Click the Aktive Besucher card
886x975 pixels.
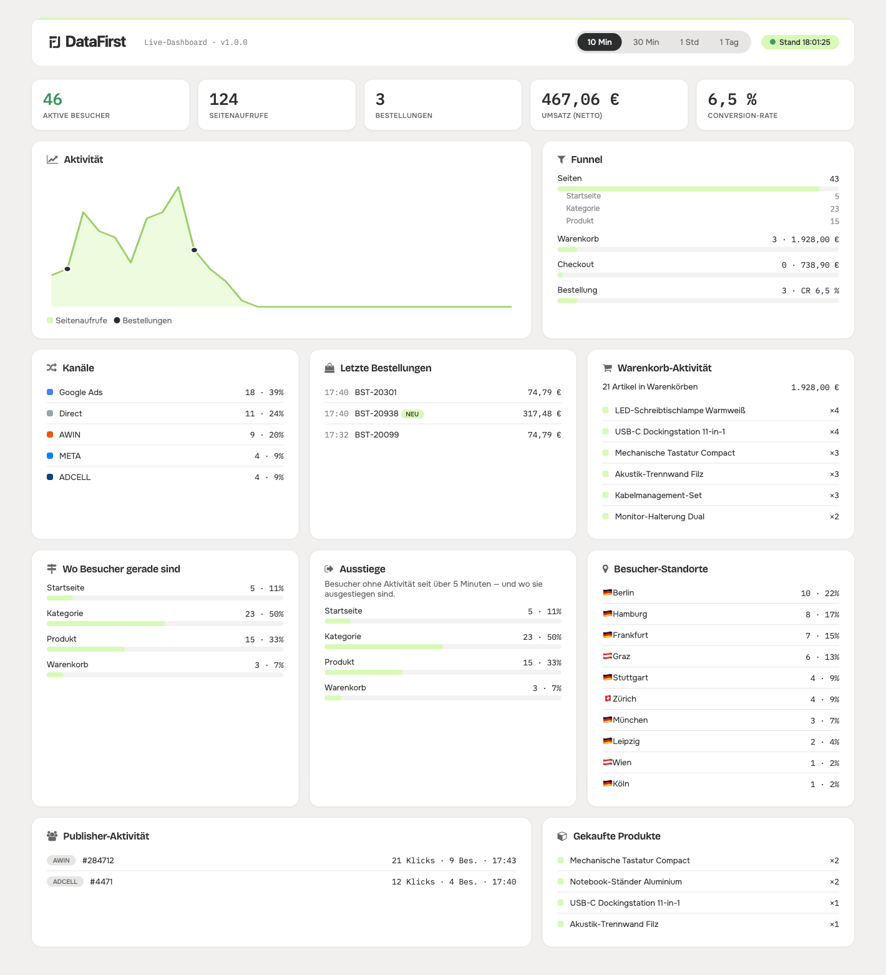point(110,105)
